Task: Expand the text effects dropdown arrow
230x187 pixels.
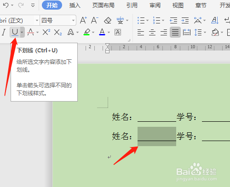Action: click(x=77, y=32)
